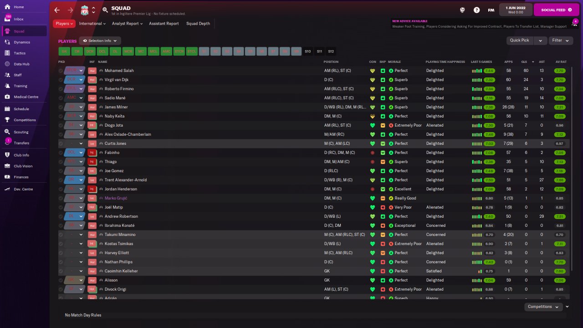Toggle the pick tick for Virgil van Dijk
583x328 pixels.
click(x=61, y=80)
